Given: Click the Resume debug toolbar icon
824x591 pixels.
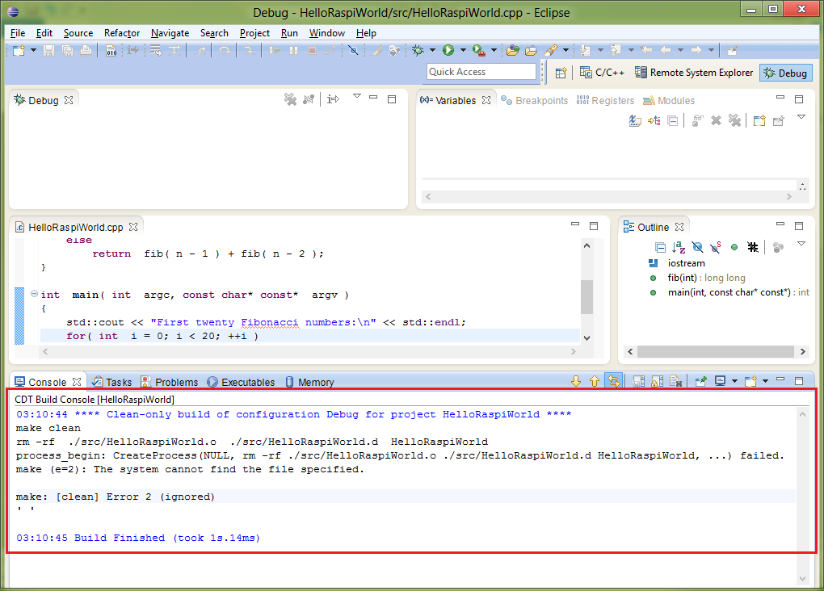Looking at the screenshot, I should (x=275, y=50).
